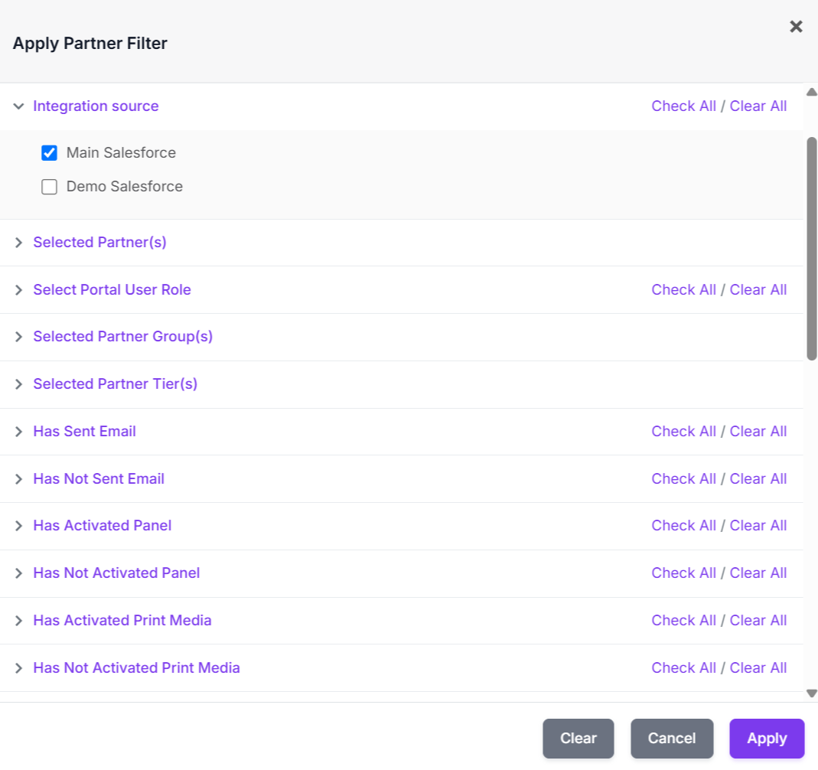
Task: Click the Main Salesforce label text
Action: coord(121,153)
